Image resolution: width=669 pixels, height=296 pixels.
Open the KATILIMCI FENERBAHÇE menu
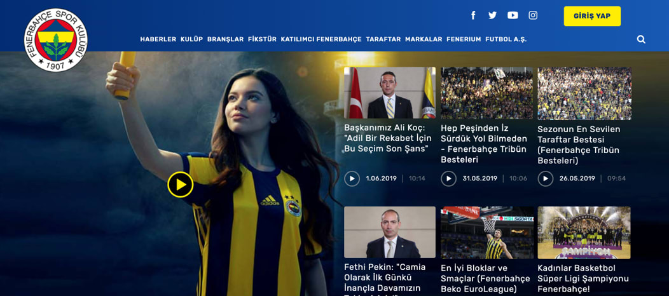tap(321, 39)
